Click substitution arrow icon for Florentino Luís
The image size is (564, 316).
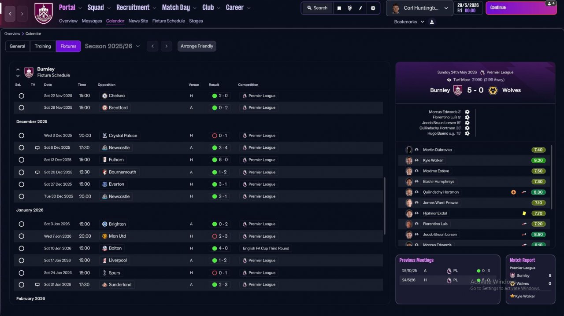tap(524, 224)
